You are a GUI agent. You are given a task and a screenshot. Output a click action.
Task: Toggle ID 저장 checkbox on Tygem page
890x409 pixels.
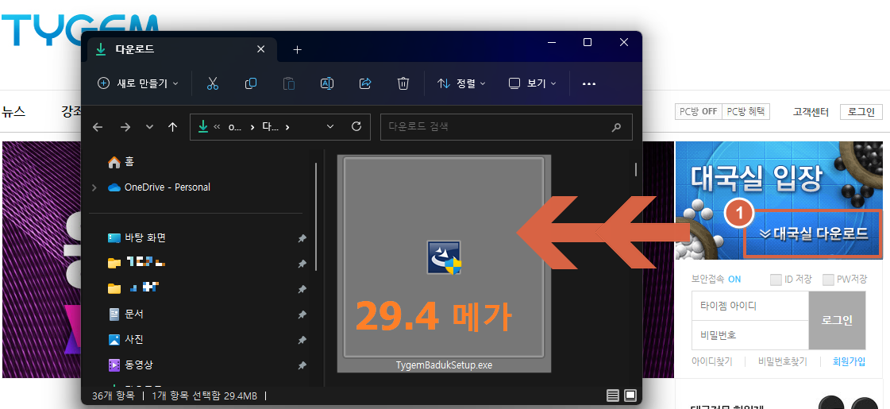coord(776,280)
